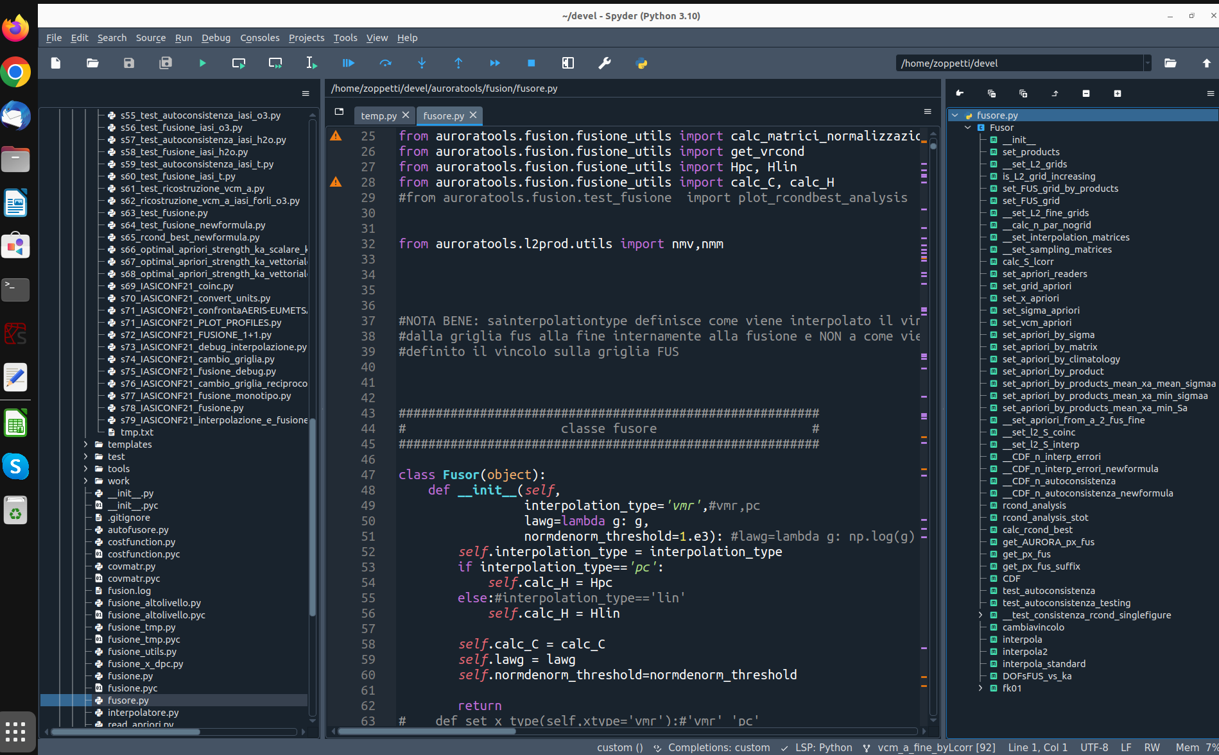Switch to the temp.py editor tab
The height and width of the screenshot is (755, 1219).
click(378, 115)
